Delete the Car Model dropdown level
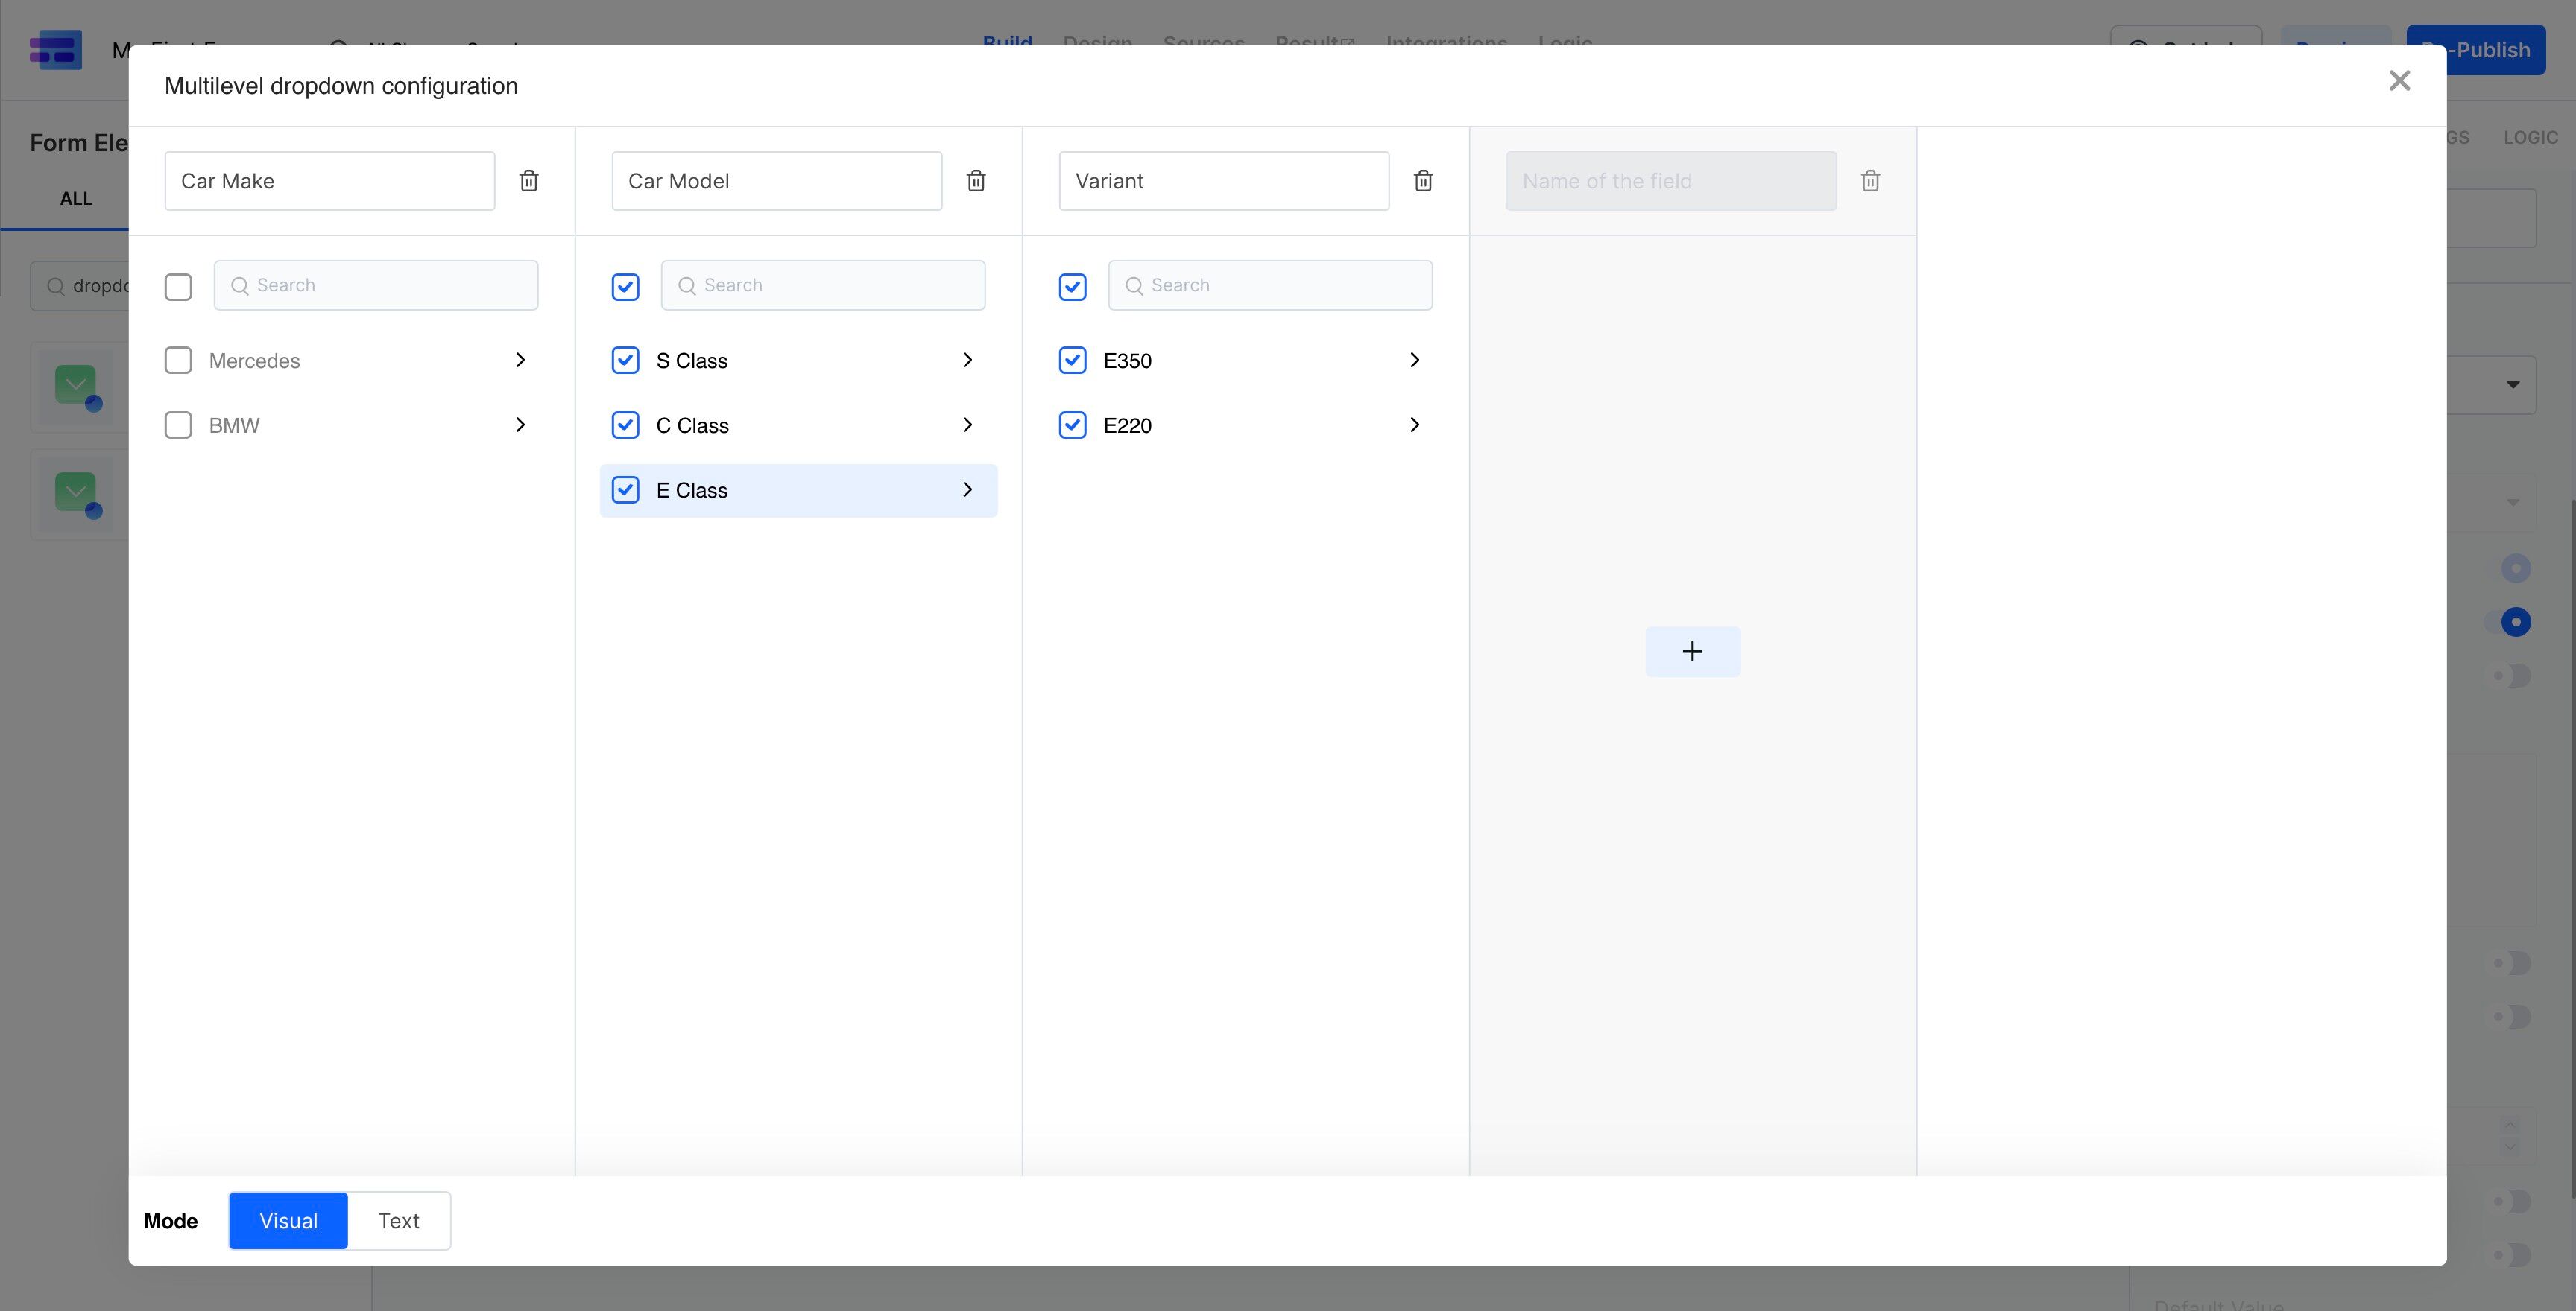This screenshot has width=2576, height=1311. [976, 181]
